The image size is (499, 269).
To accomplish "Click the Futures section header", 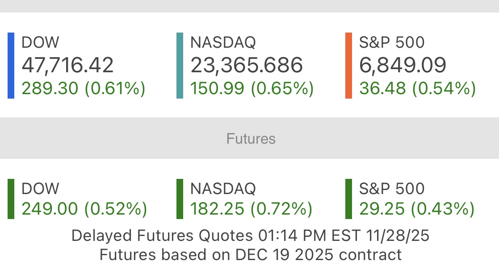I will [251, 139].
